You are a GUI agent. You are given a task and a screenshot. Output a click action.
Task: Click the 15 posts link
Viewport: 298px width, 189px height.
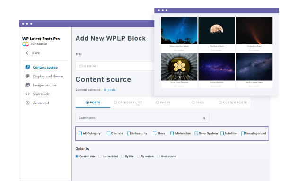(109, 90)
